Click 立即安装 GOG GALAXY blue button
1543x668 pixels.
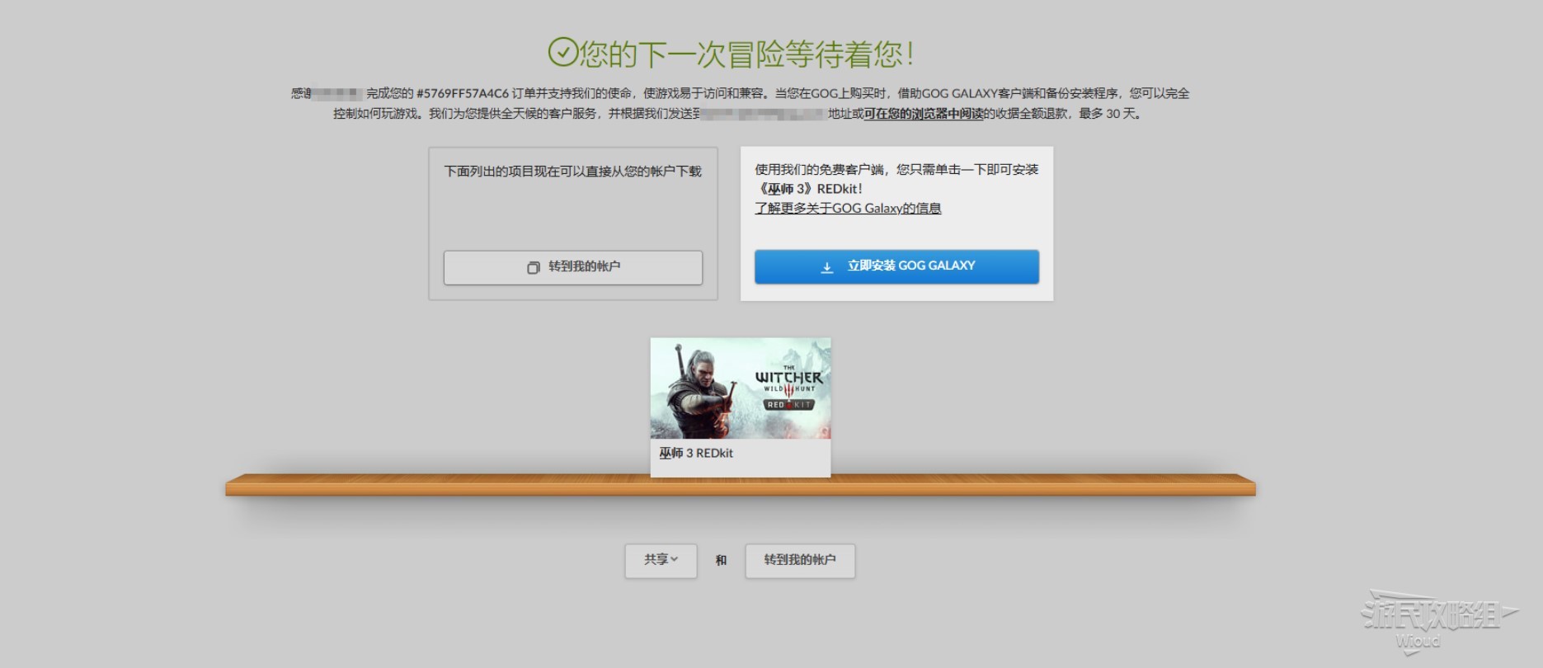[896, 266]
